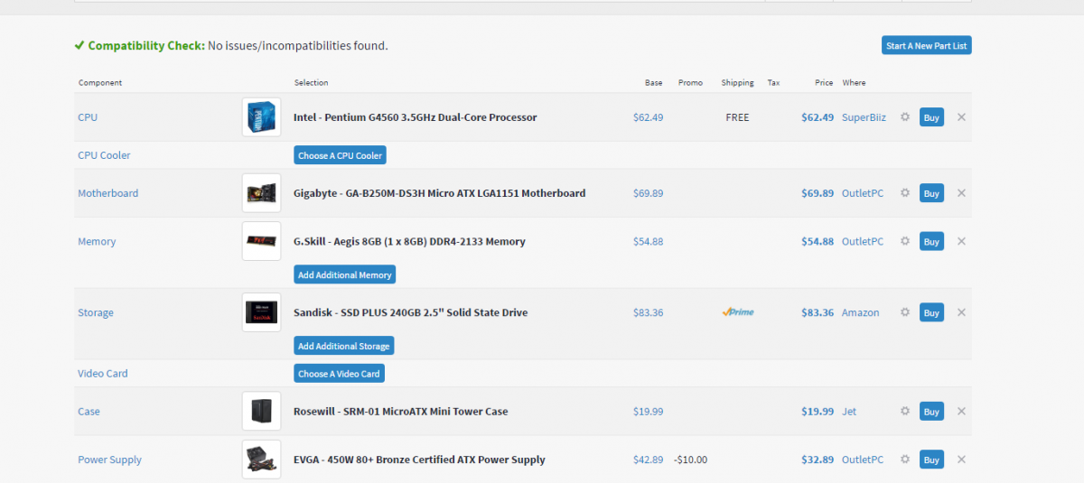Open Rosewill SRM-01 Mini Tower name
1084x483 pixels.
tap(401, 411)
